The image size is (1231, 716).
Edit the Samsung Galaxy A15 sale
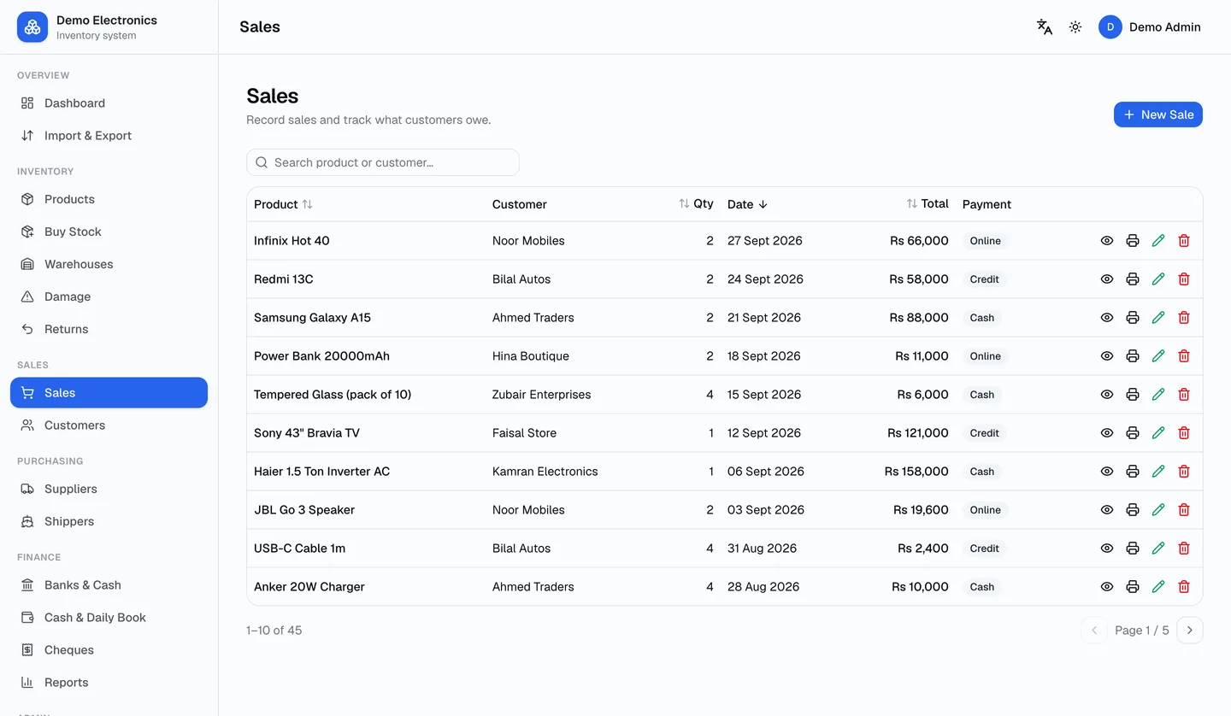pos(1158,318)
